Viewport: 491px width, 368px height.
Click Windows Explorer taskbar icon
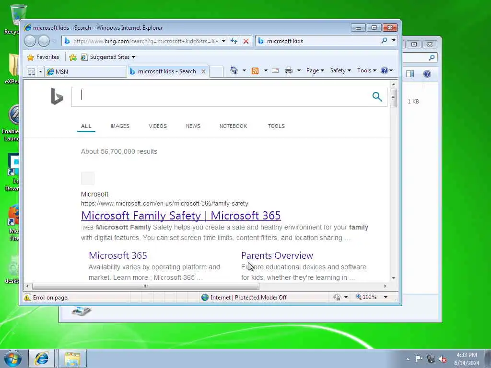point(72,358)
